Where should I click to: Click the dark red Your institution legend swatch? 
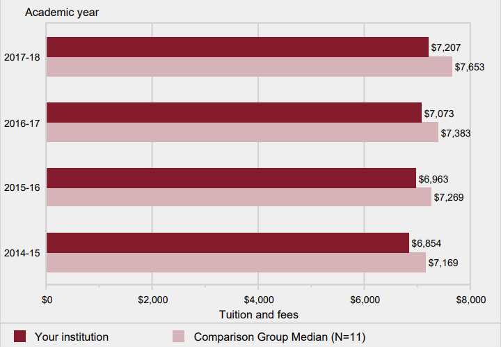click(19, 337)
